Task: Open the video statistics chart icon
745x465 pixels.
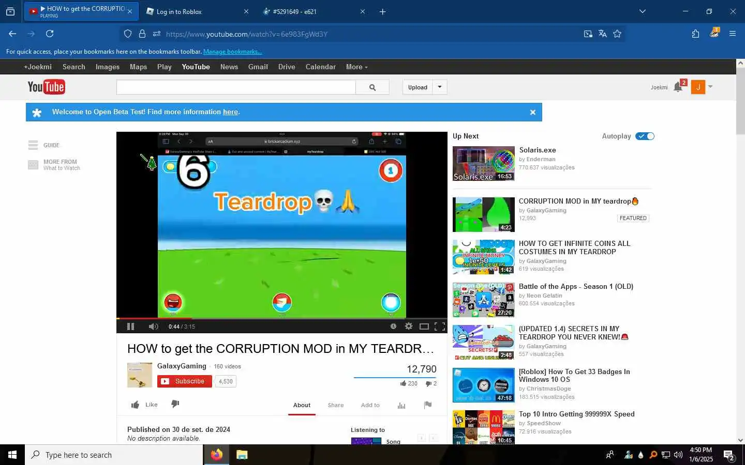Action: 401,405
